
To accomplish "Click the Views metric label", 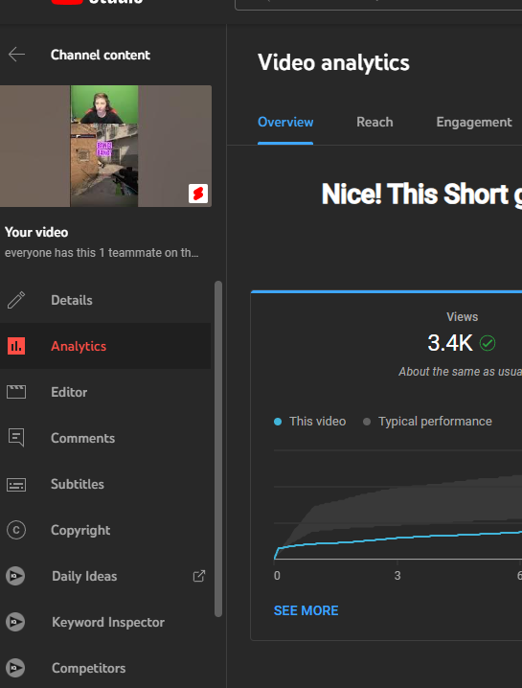I will pyautogui.click(x=462, y=317).
